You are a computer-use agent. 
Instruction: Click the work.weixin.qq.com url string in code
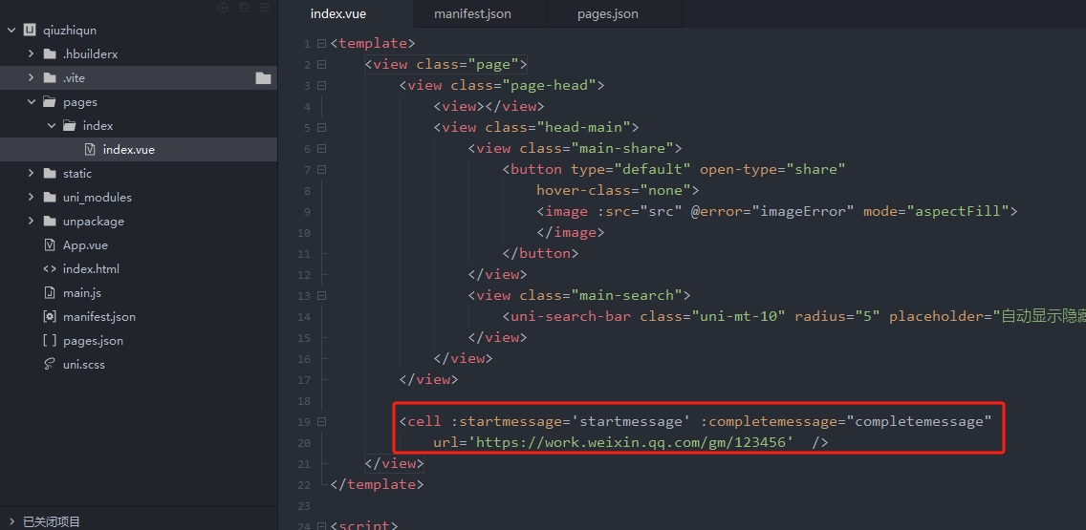[x=632, y=442]
